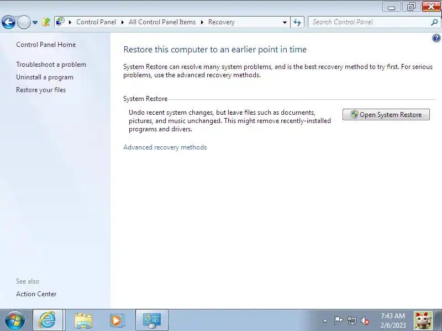The height and width of the screenshot is (331, 442).
Task: Open Action Center flag tray icon
Action: point(338,321)
